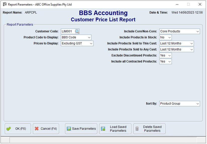Open the Product Code to Display dropdown
This screenshot has height=144, width=207.
[76, 37]
